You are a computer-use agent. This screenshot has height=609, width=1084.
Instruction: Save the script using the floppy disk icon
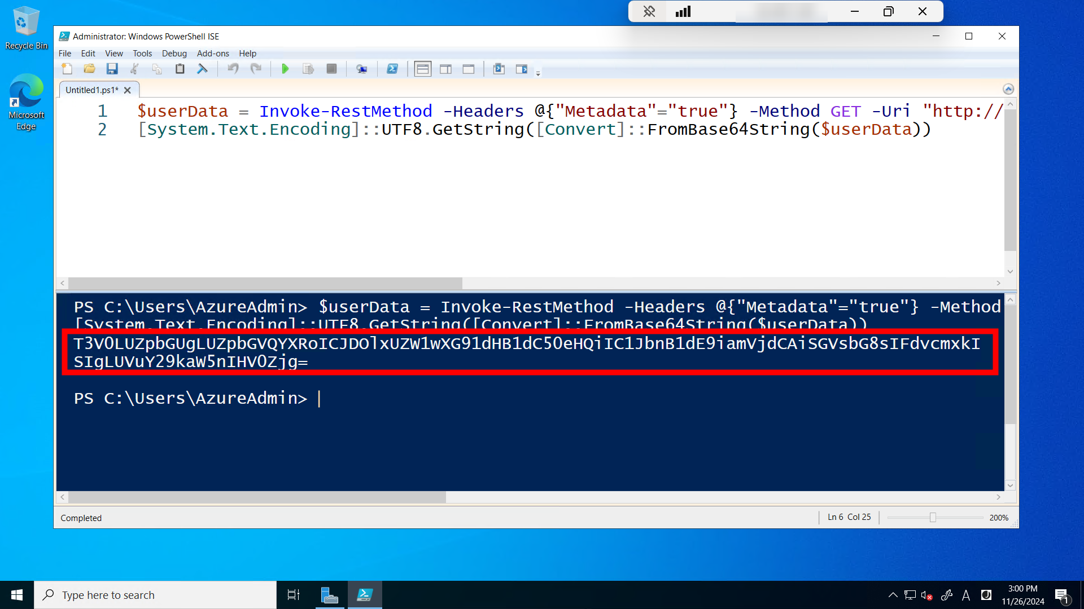[x=112, y=69]
